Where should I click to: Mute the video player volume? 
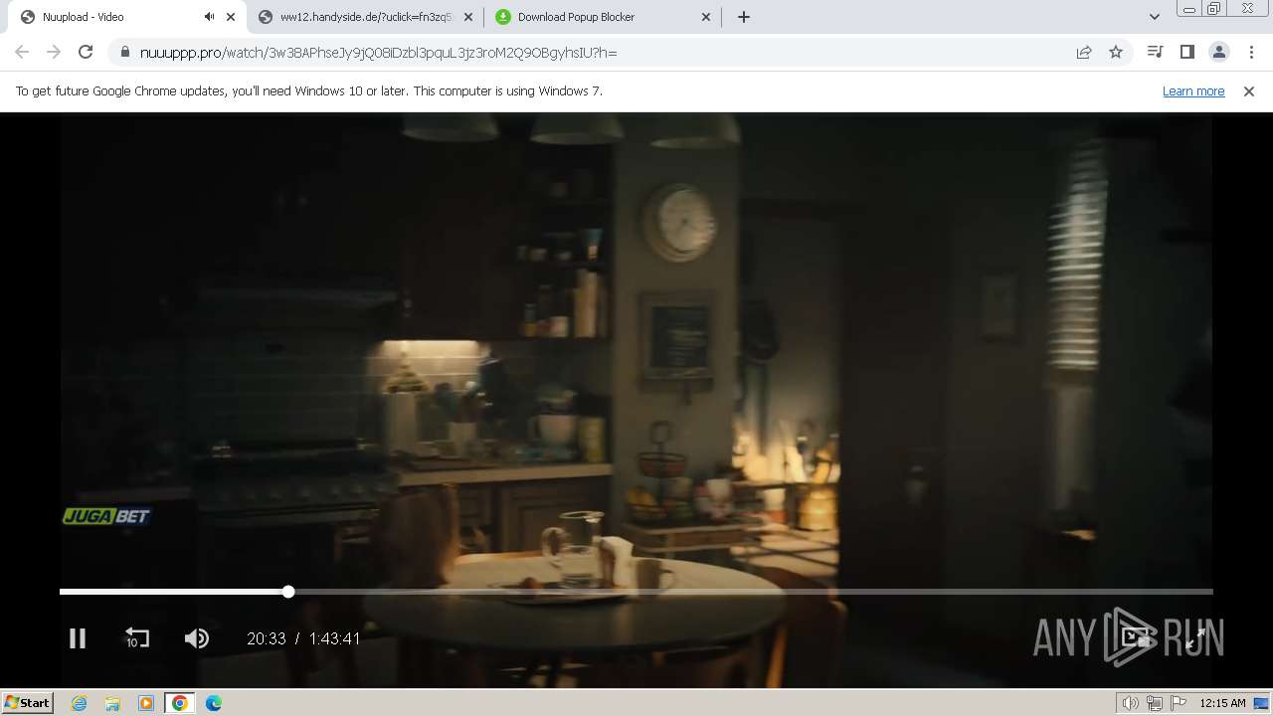point(197,638)
